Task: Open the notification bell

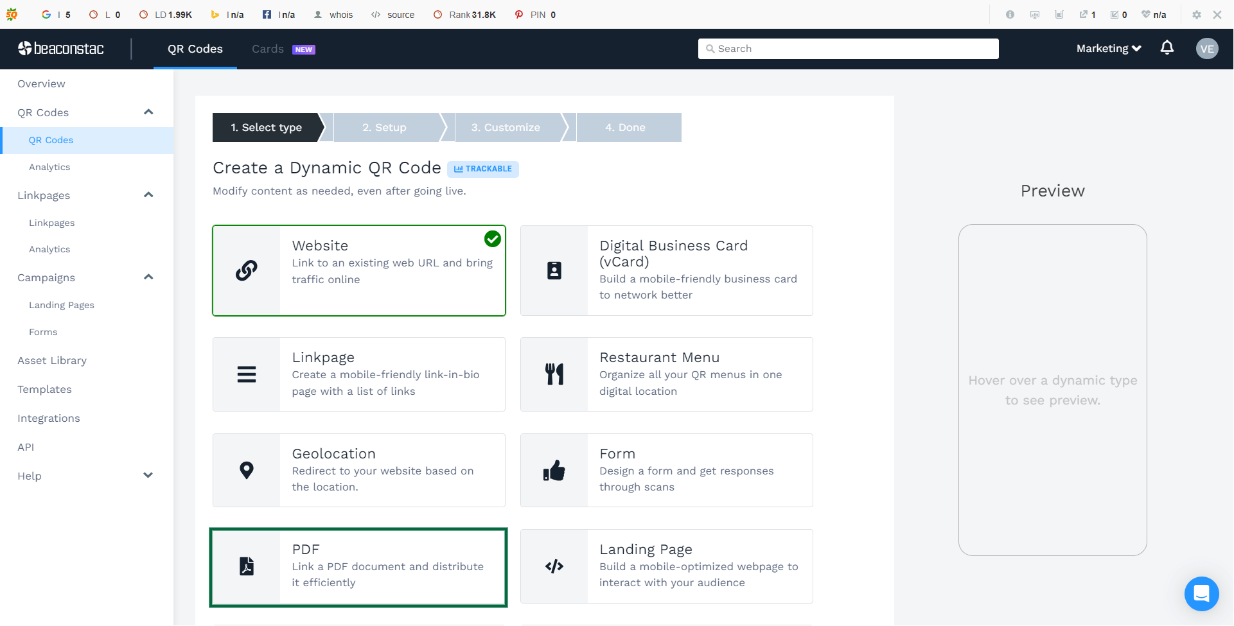Action: click(1167, 48)
